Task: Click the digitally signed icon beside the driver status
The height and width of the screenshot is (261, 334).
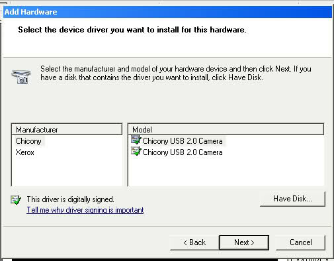Action: 16,200
